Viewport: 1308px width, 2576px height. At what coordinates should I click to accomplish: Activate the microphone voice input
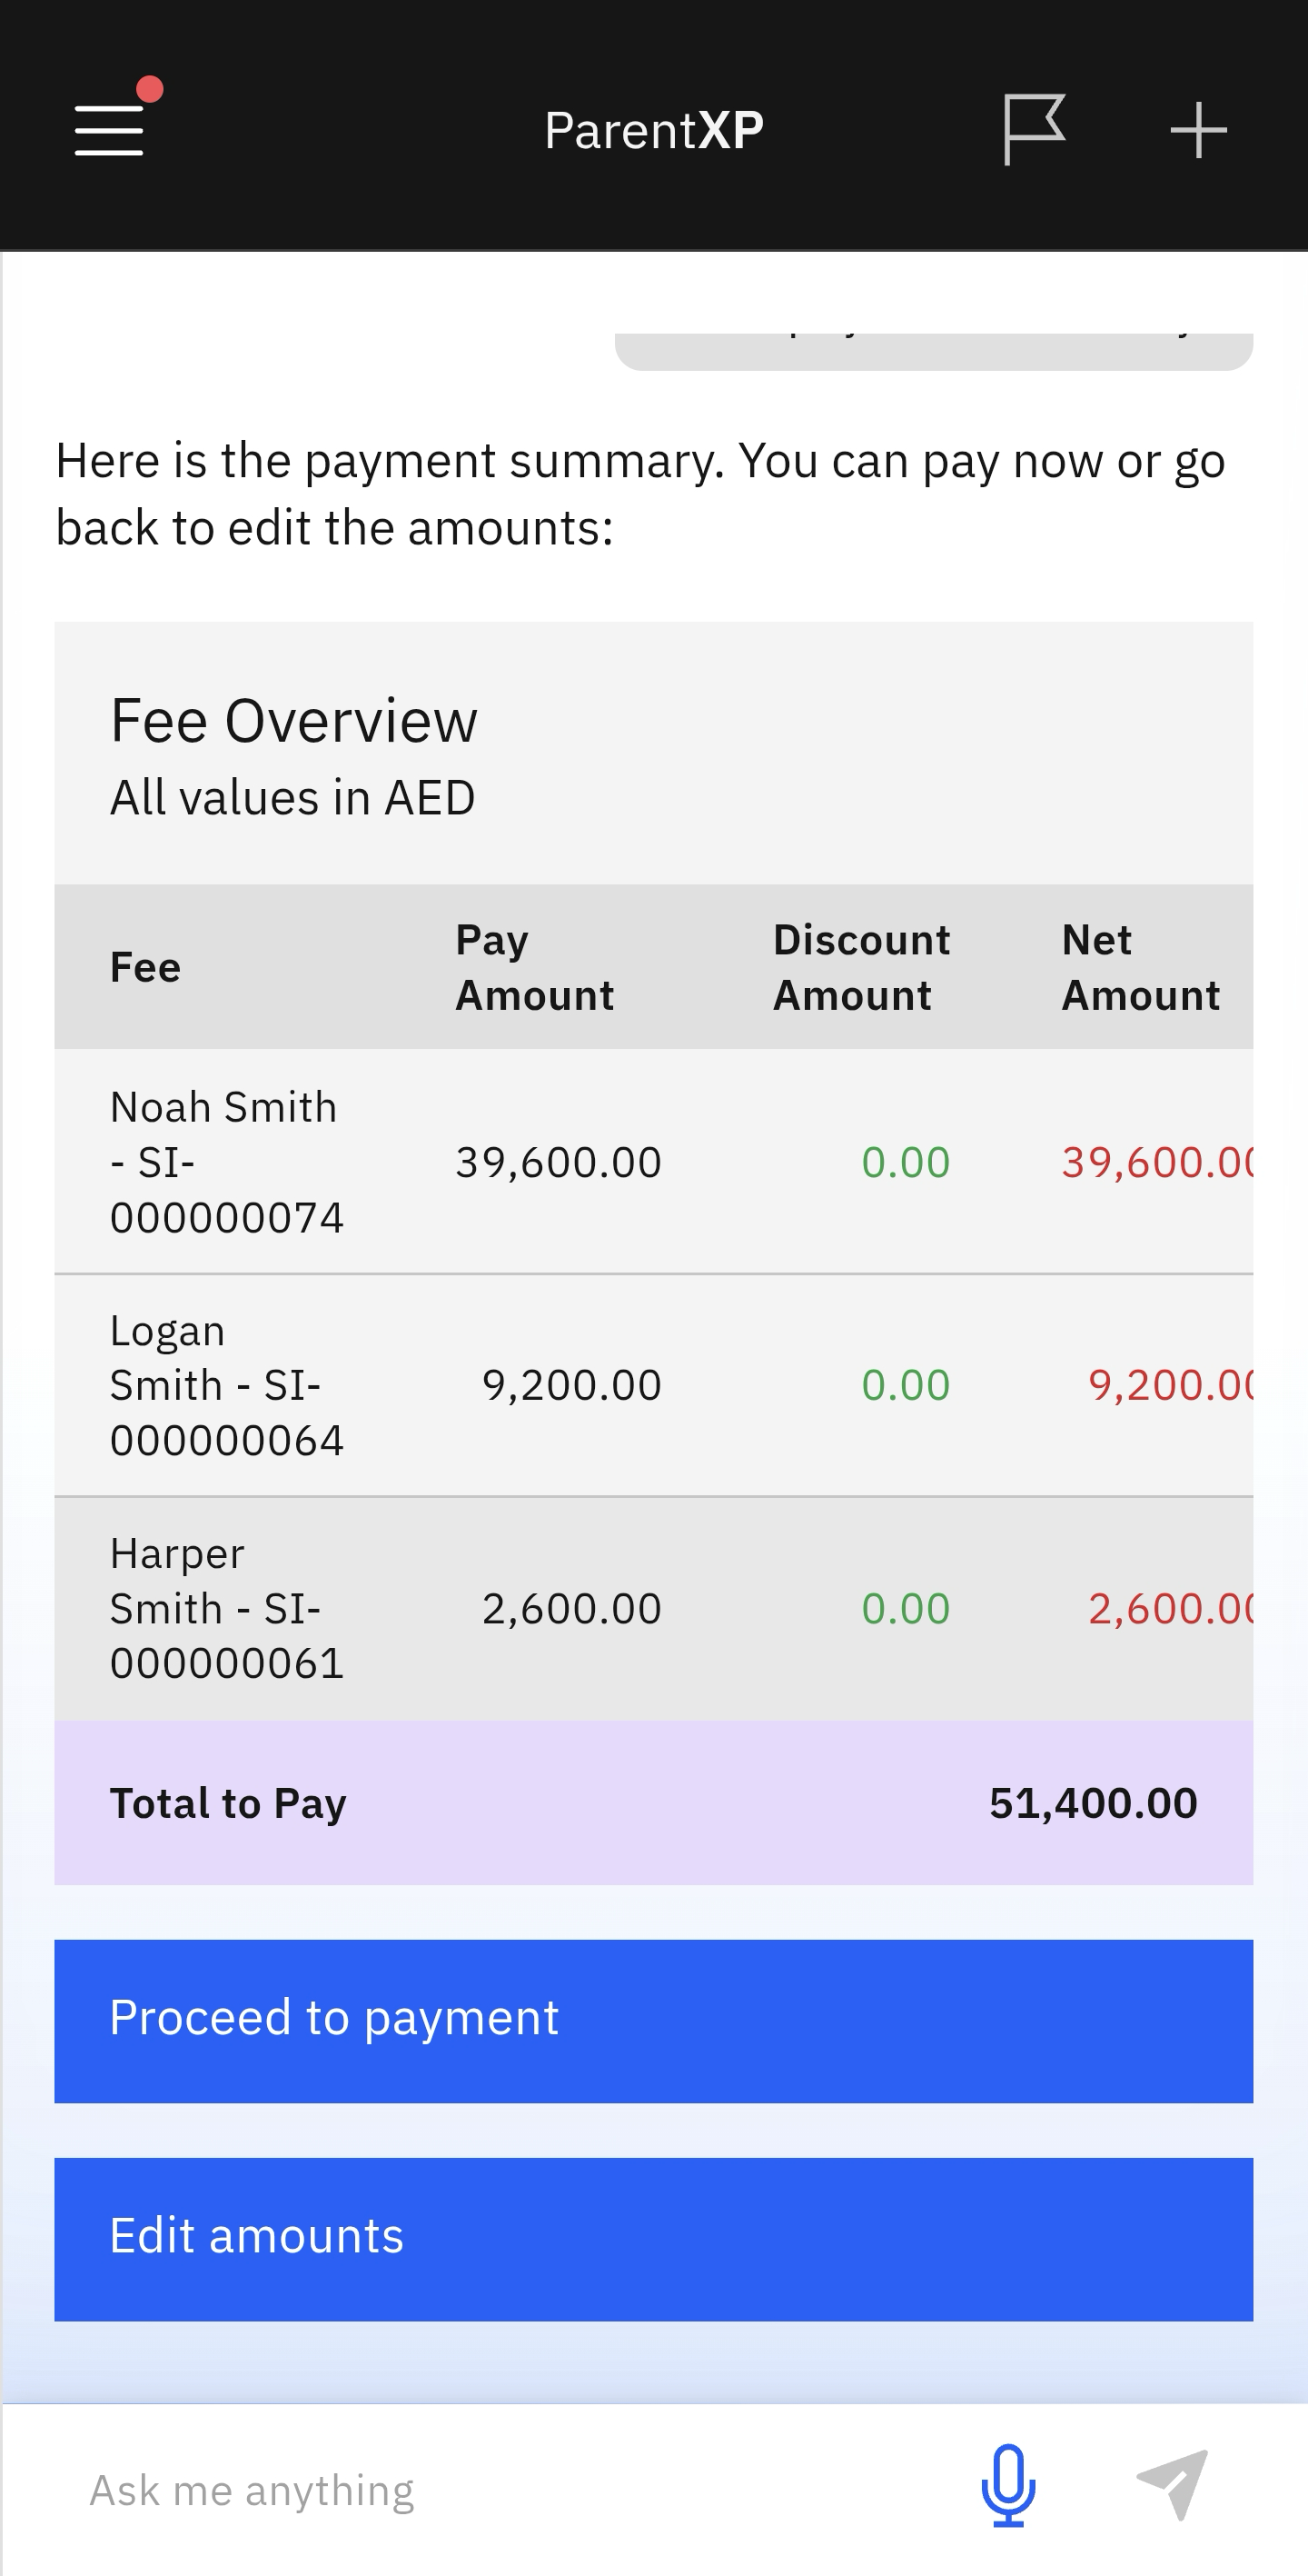coord(1008,2486)
